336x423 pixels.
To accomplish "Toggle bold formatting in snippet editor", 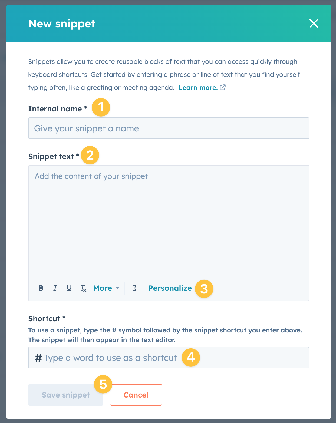I will [x=41, y=288].
